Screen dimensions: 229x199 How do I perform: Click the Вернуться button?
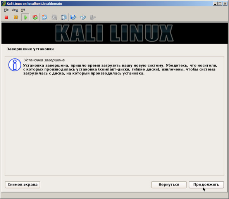click(x=169, y=185)
